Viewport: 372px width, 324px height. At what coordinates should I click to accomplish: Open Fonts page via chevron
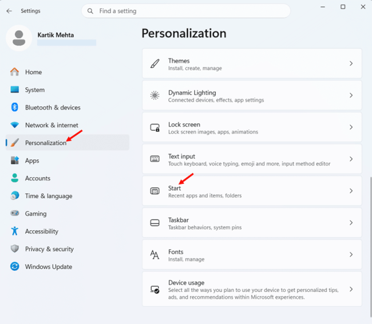pos(351,254)
